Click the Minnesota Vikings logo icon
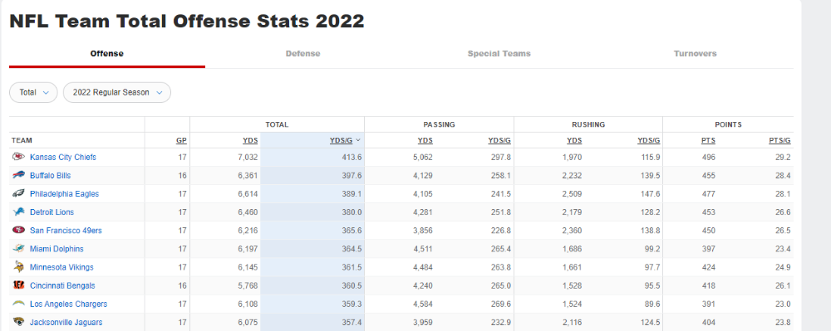The image size is (831, 331). tap(18, 267)
